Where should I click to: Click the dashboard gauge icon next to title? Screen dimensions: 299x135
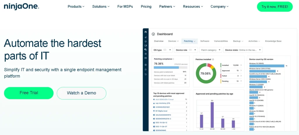(x=153, y=34)
